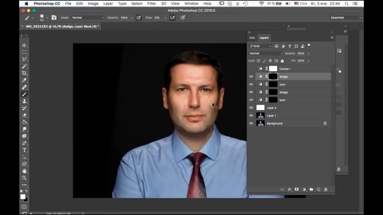383x215 pixels.
Task: Select the Move tool
Action: coord(24,45)
